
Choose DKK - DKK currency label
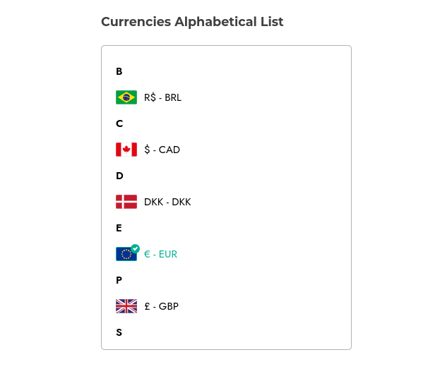(x=167, y=202)
